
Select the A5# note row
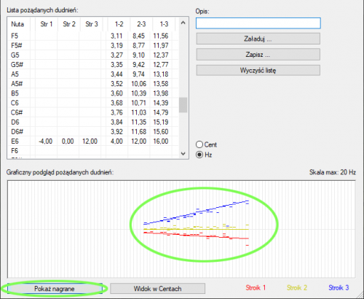pos(93,84)
